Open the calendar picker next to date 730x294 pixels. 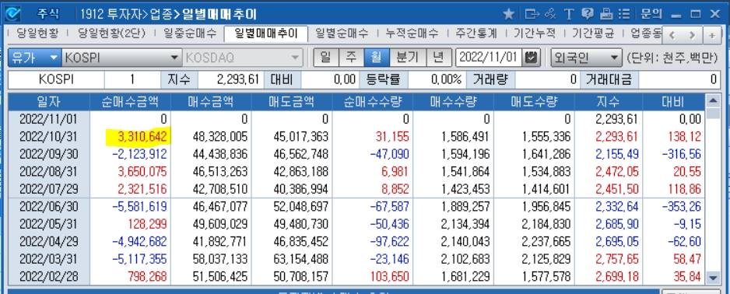pyautogui.click(x=531, y=58)
